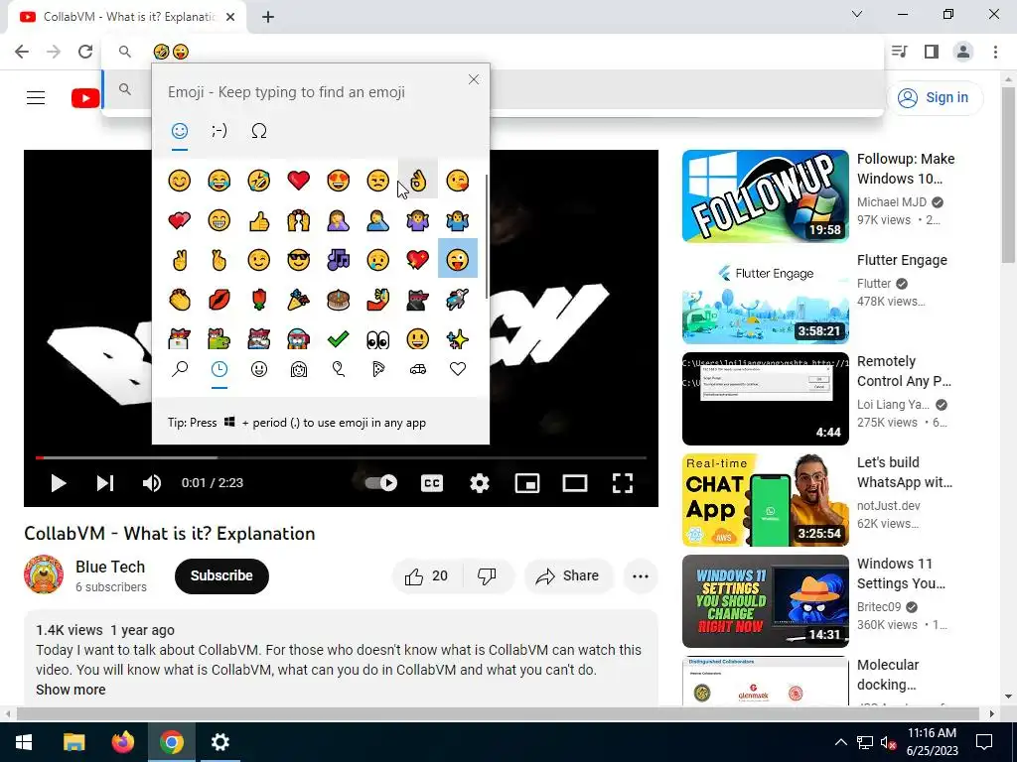Open Blue Tech channel avatar

point(44,574)
